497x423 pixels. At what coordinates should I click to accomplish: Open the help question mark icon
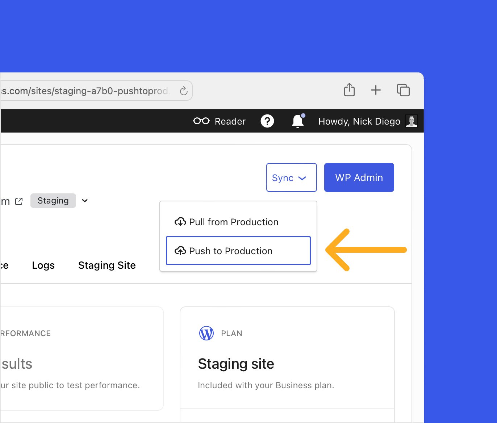pos(267,121)
